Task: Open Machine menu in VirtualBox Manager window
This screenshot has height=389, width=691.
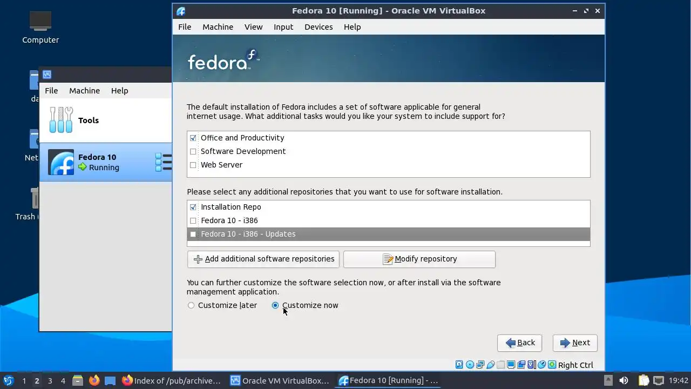Action: 84,91
